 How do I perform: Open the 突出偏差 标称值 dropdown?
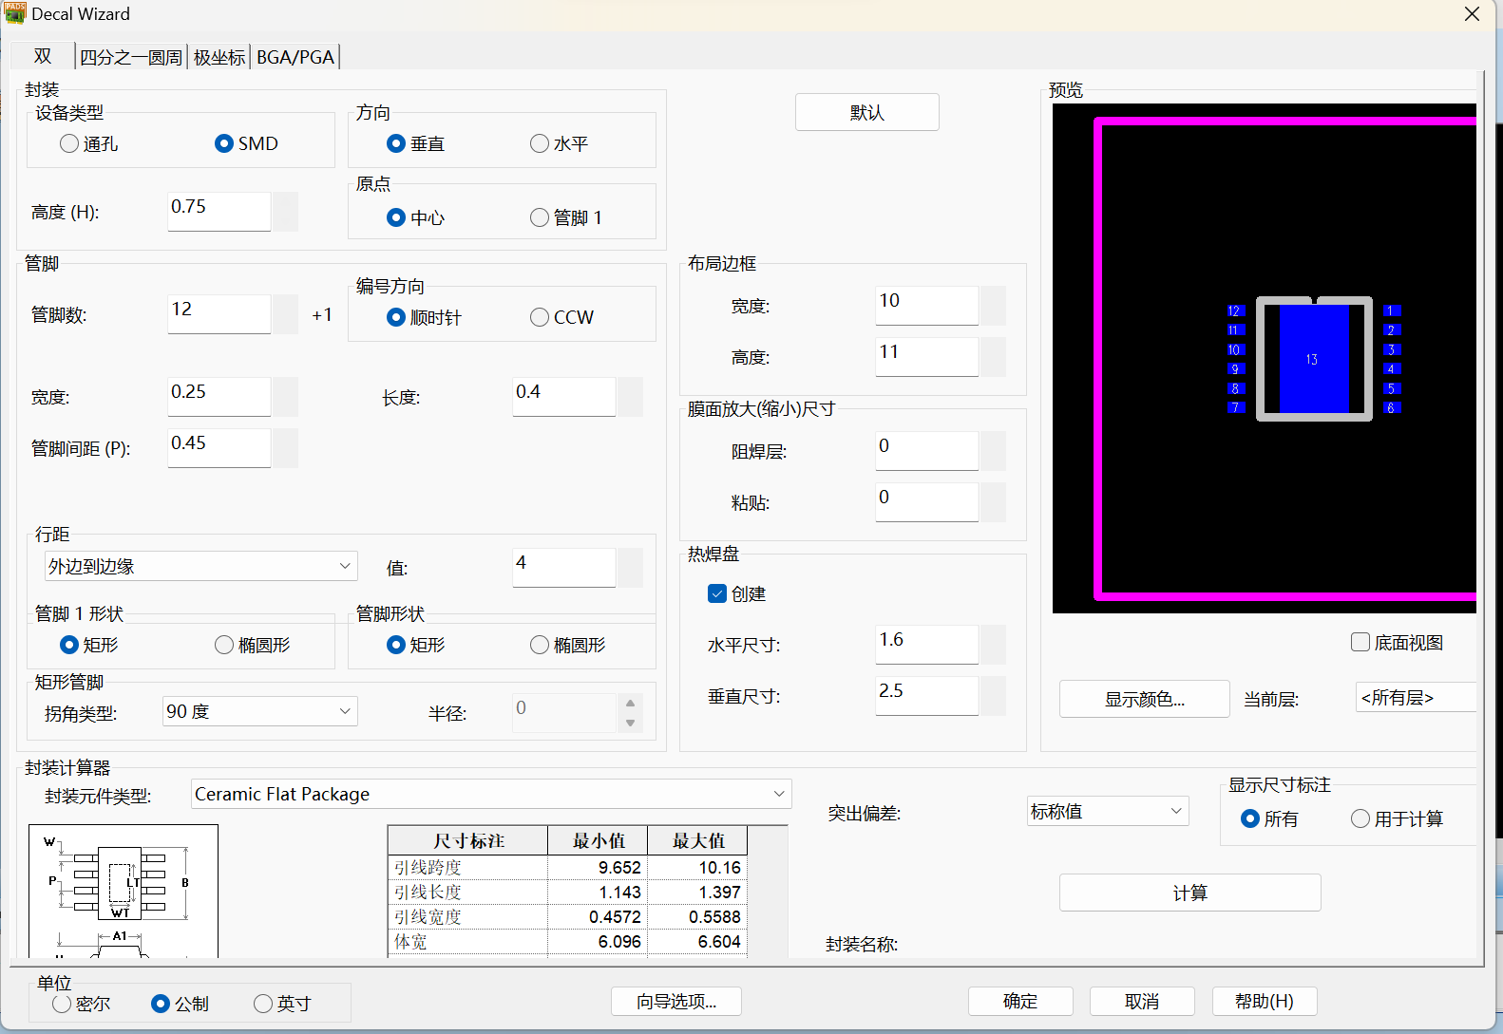1108,811
